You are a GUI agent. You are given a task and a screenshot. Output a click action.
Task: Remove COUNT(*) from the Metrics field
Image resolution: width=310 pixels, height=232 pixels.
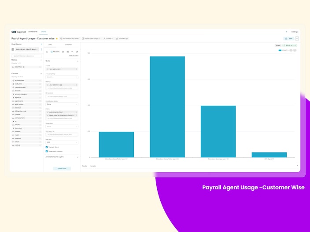[x=48, y=85]
